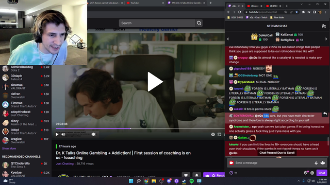Focus the Twitch Search input field

pyautogui.click(x=157, y=23)
